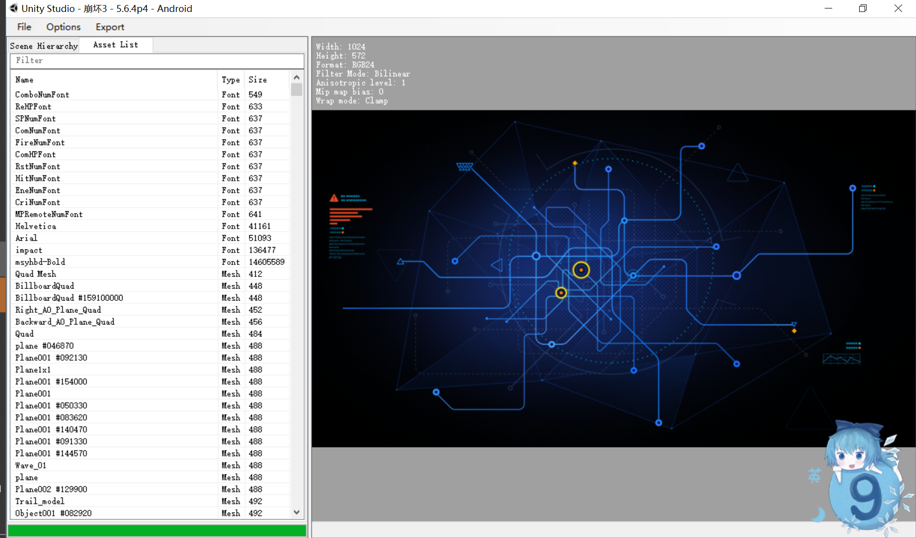Select the msyhbd-Bold font asset
Viewport: 916px width, 538px height.
coord(40,262)
